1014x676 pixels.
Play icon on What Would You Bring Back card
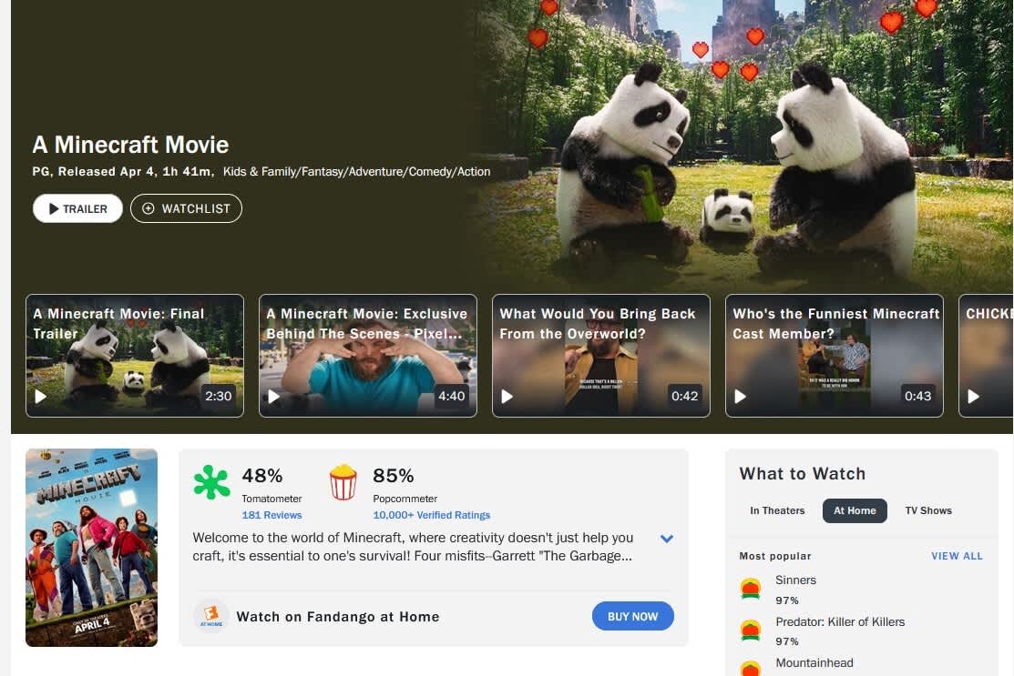coord(507,397)
